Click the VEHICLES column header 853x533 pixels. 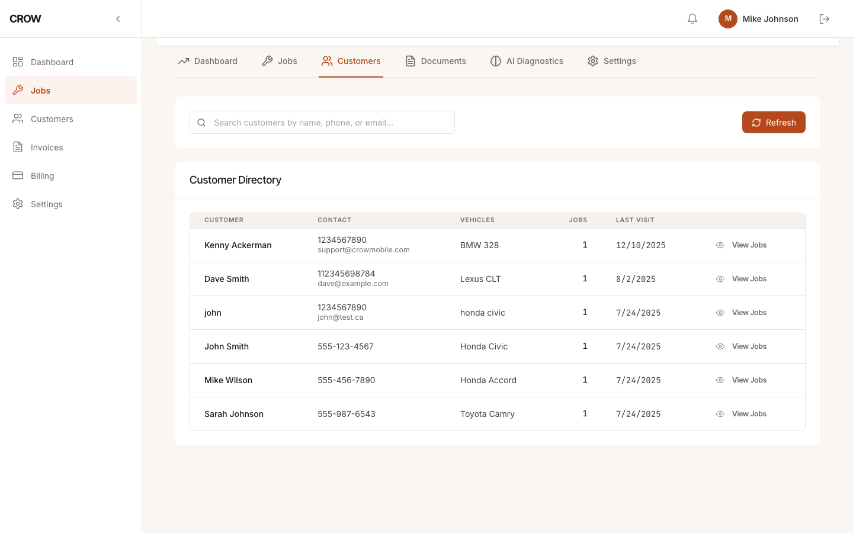click(477, 220)
